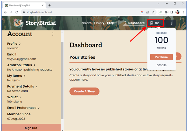Image resolution: width=188 pixels, height=132 pixels.
Task: Click the StoryBird owl logo
Action: click(x=19, y=23)
